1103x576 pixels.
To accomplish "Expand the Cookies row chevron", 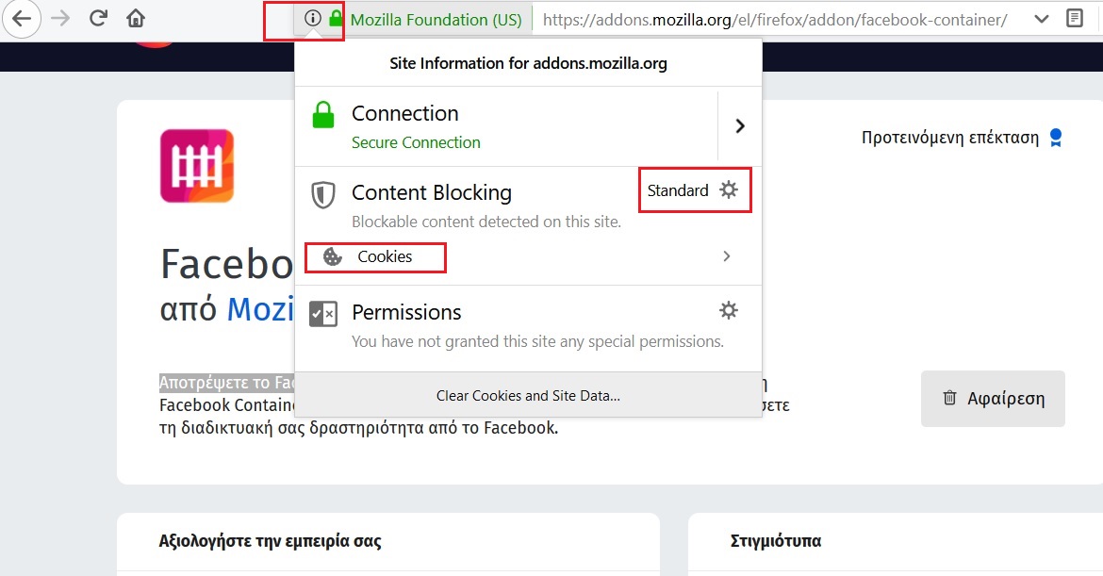I will click(x=727, y=256).
